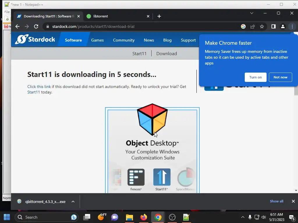Screen dimensions: 298x223
Task: Open Chrome side panel
Action: point(274,26)
